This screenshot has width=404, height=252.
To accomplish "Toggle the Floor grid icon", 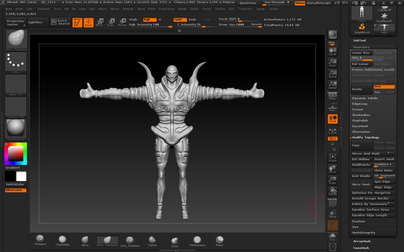I will pyautogui.click(x=332, y=108).
